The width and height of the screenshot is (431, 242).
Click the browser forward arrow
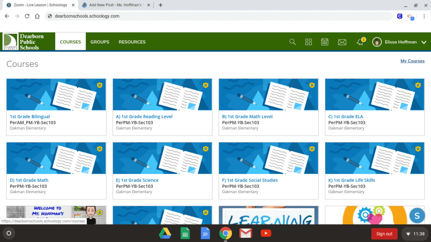(x=17, y=16)
